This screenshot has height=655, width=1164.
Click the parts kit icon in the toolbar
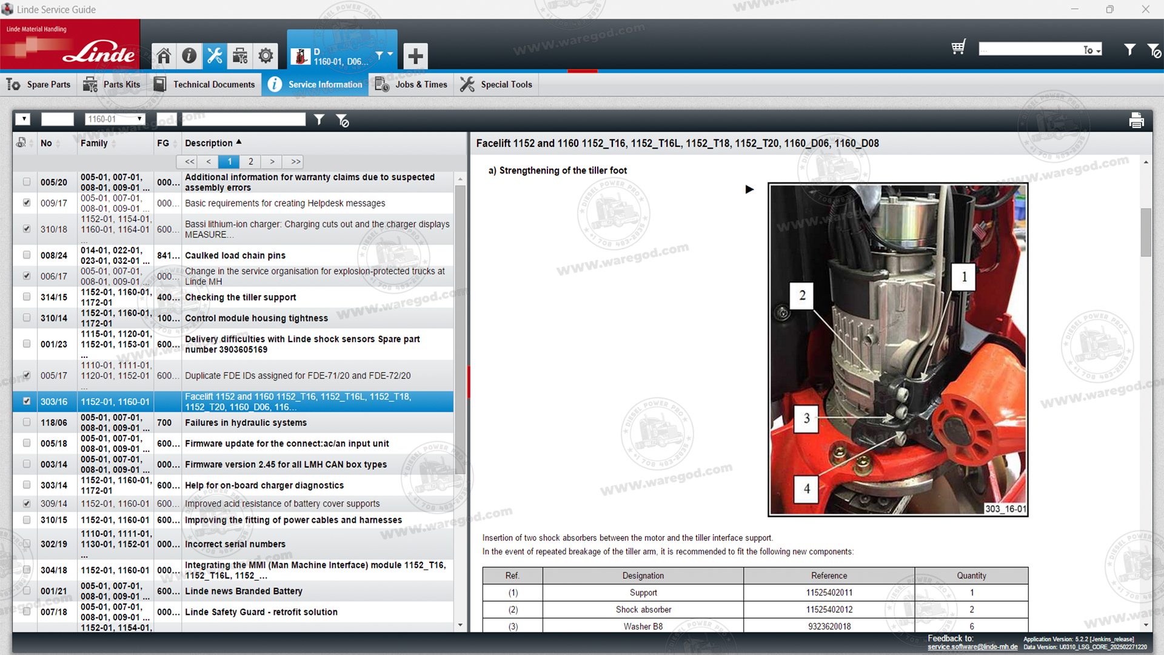tap(240, 56)
